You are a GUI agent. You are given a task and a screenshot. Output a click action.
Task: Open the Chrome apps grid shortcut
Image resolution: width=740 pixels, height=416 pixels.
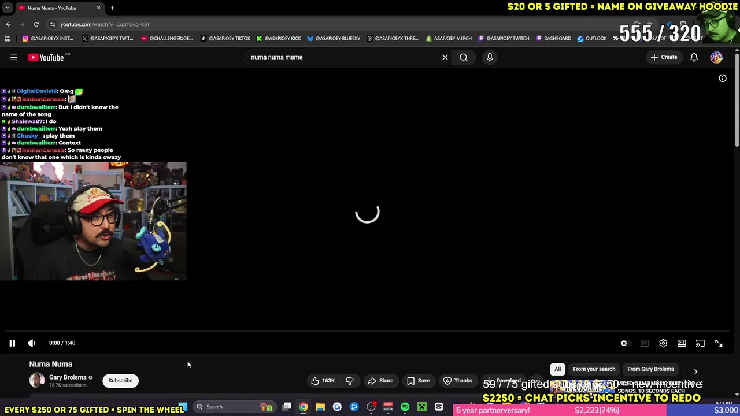point(8,38)
